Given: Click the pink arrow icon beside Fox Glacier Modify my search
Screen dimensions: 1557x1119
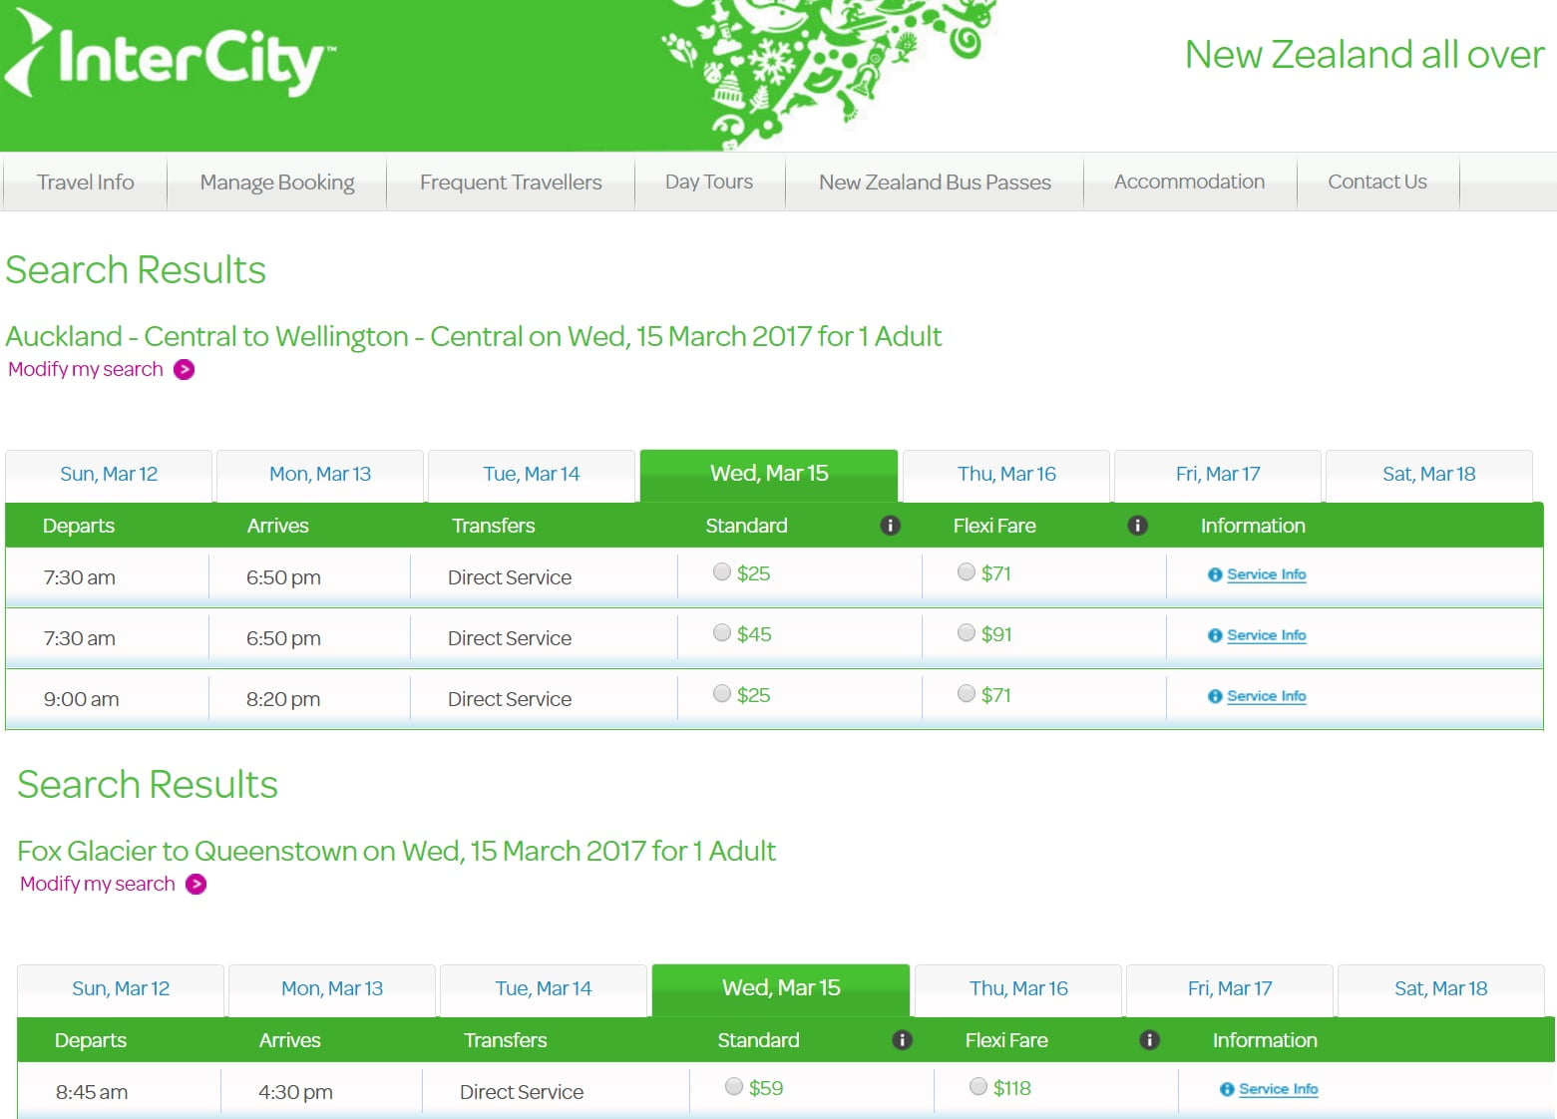Looking at the screenshot, I should tap(196, 884).
